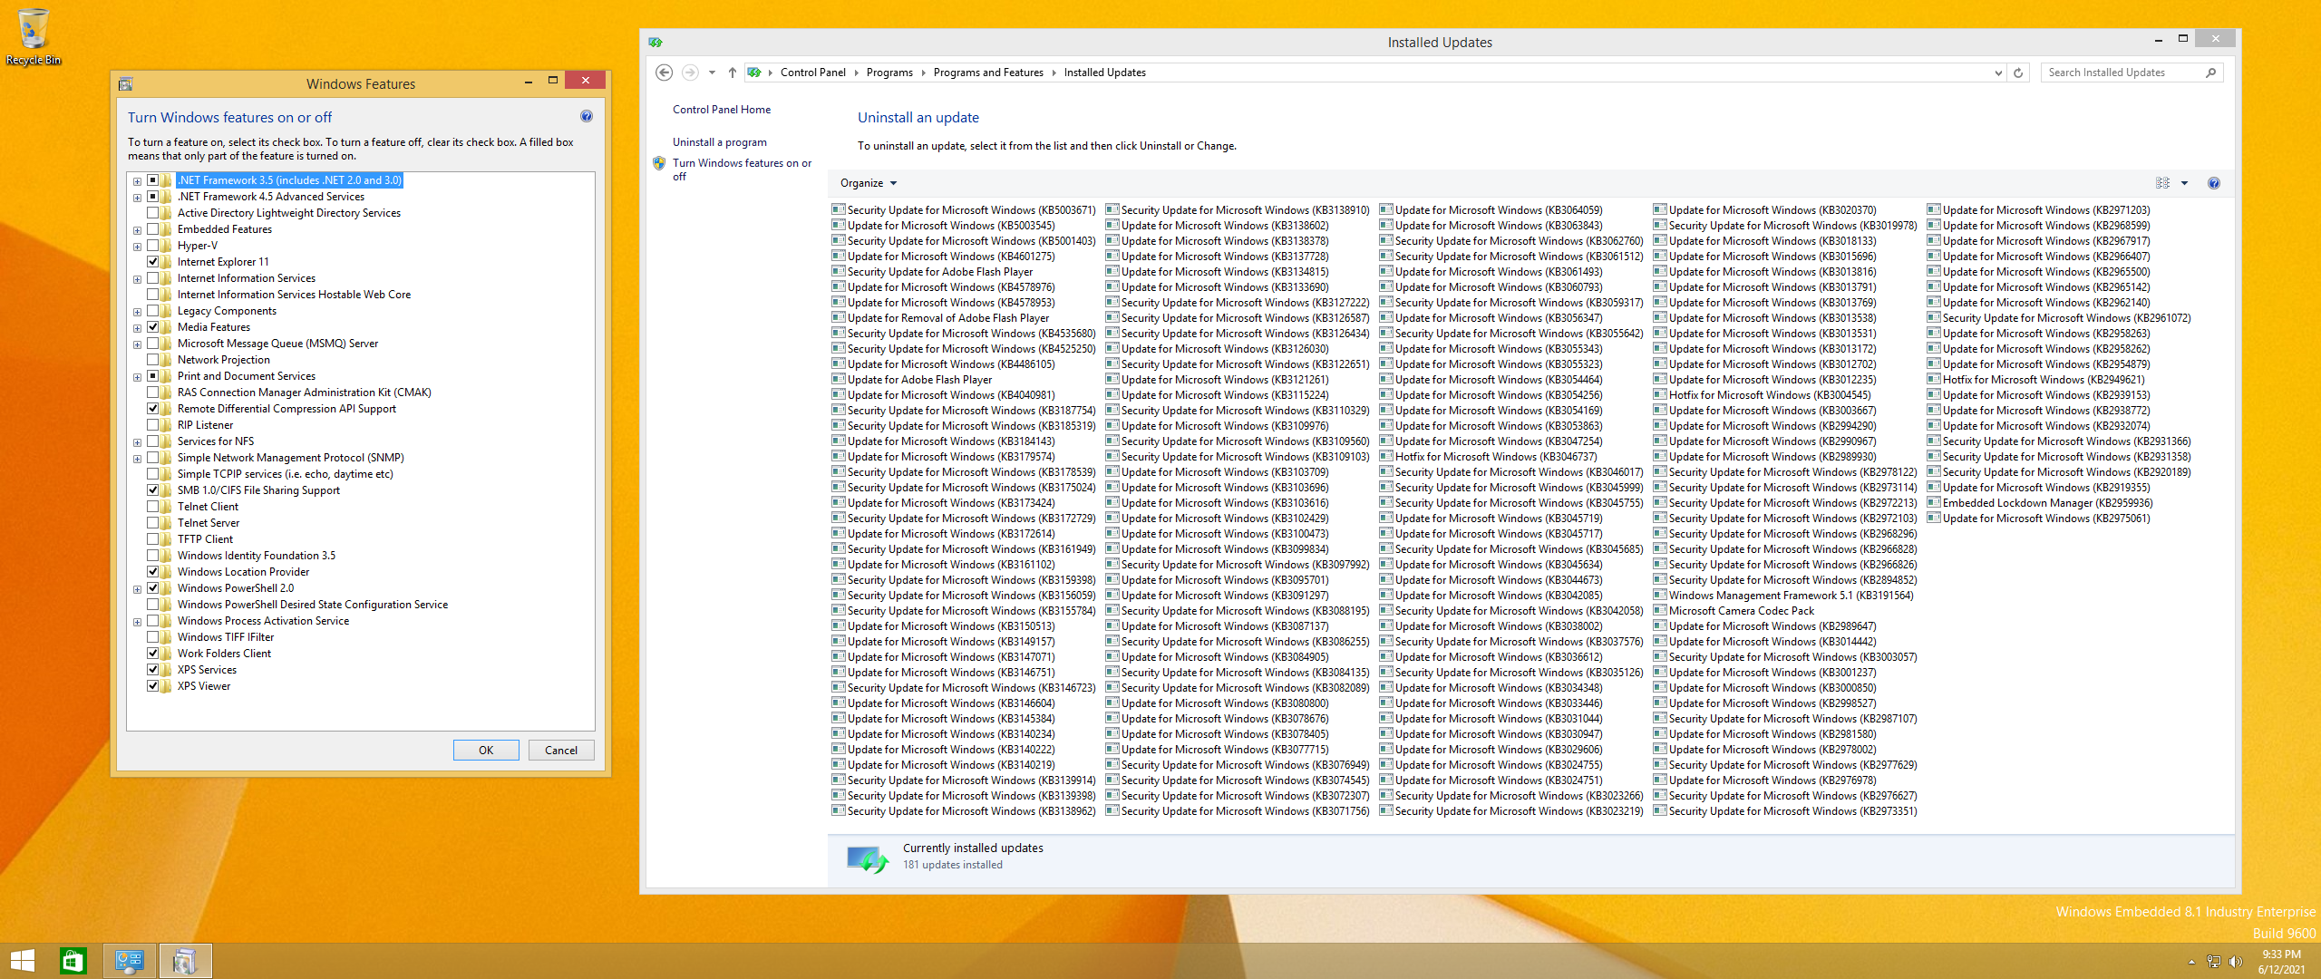Expand Print and Document Services node

point(138,377)
